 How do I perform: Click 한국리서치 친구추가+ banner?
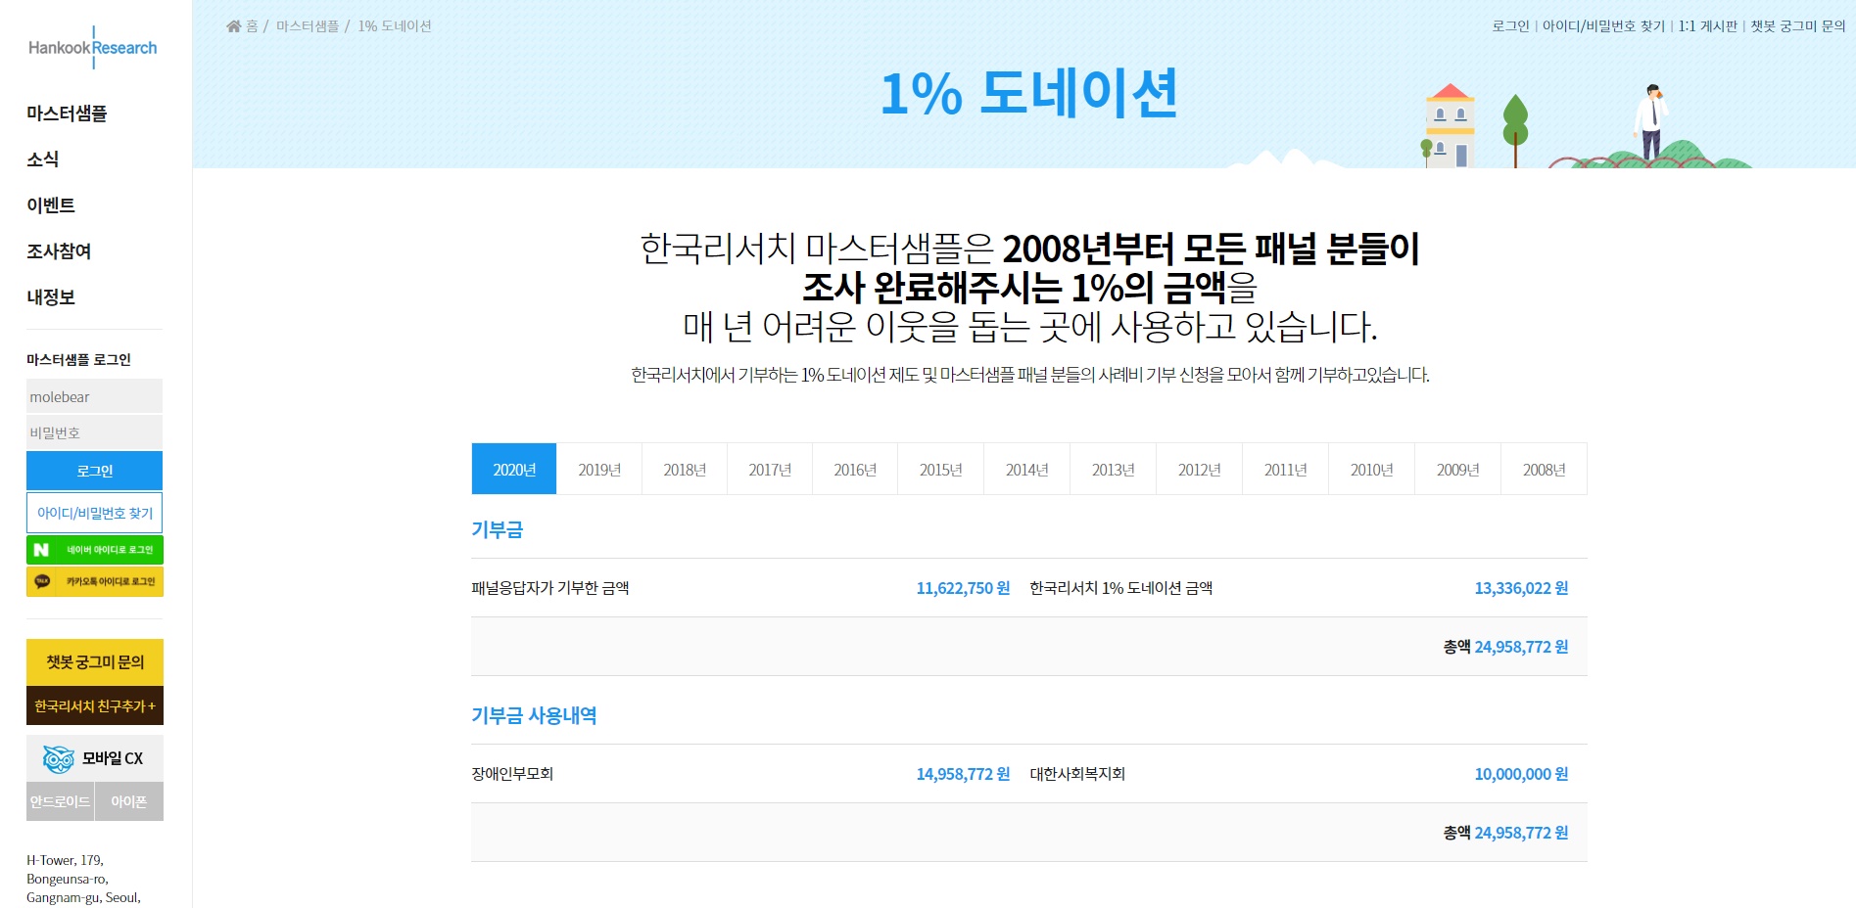pyautogui.click(x=95, y=705)
